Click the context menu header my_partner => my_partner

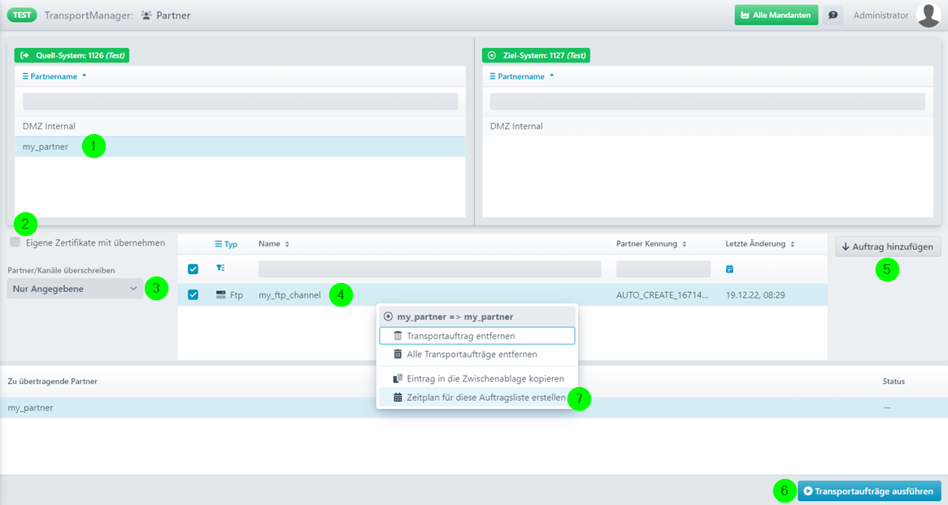coord(477,316)
